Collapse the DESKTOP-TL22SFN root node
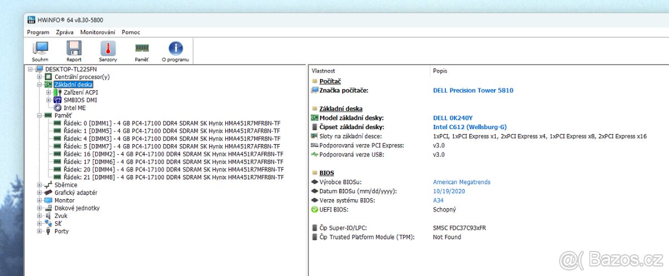 point(31,69)
